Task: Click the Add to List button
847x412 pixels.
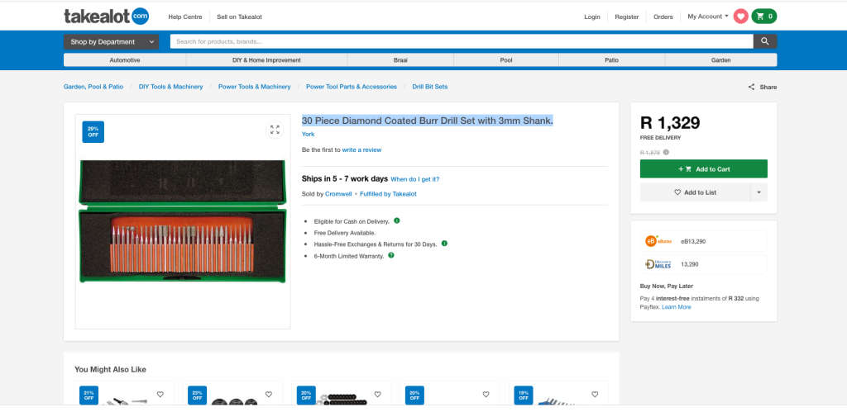Action: 695,192
